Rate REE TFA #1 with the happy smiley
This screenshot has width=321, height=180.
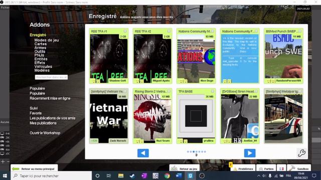94,81
